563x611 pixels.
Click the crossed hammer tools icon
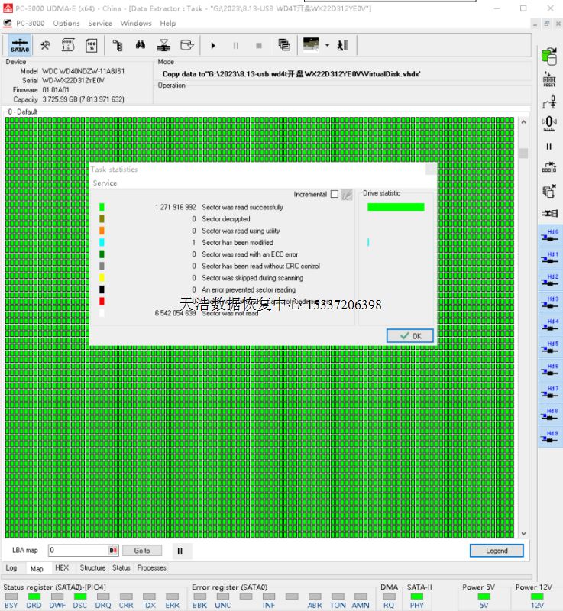pos(46,45)
